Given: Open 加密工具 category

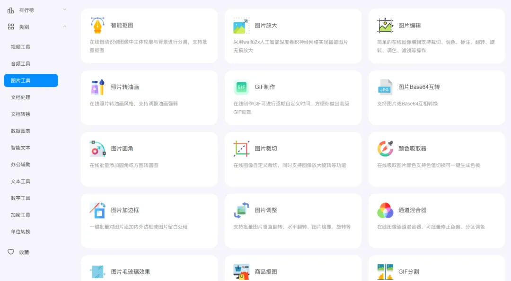Looking at the screenshot, I should click(20, 215).
